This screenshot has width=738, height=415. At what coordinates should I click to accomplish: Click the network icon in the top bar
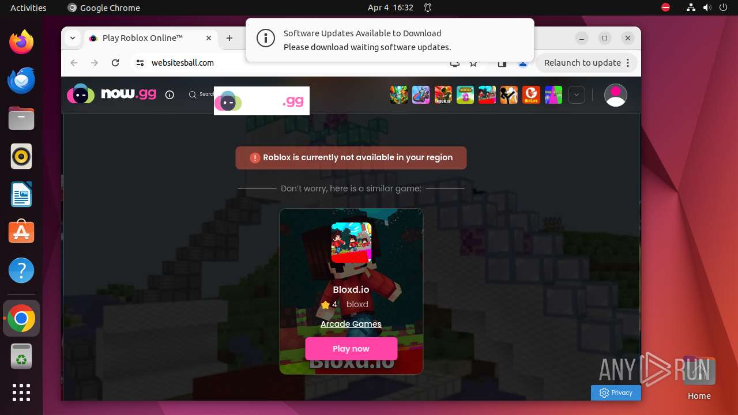click(691, 7)
